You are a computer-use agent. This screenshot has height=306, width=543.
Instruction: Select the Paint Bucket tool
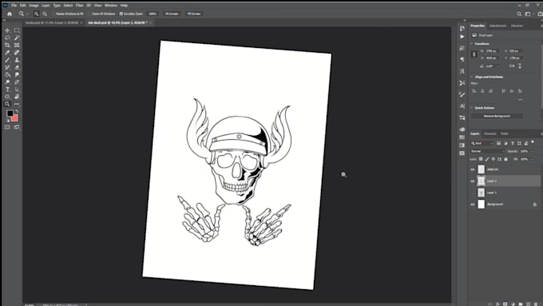(x=7, y=74)
